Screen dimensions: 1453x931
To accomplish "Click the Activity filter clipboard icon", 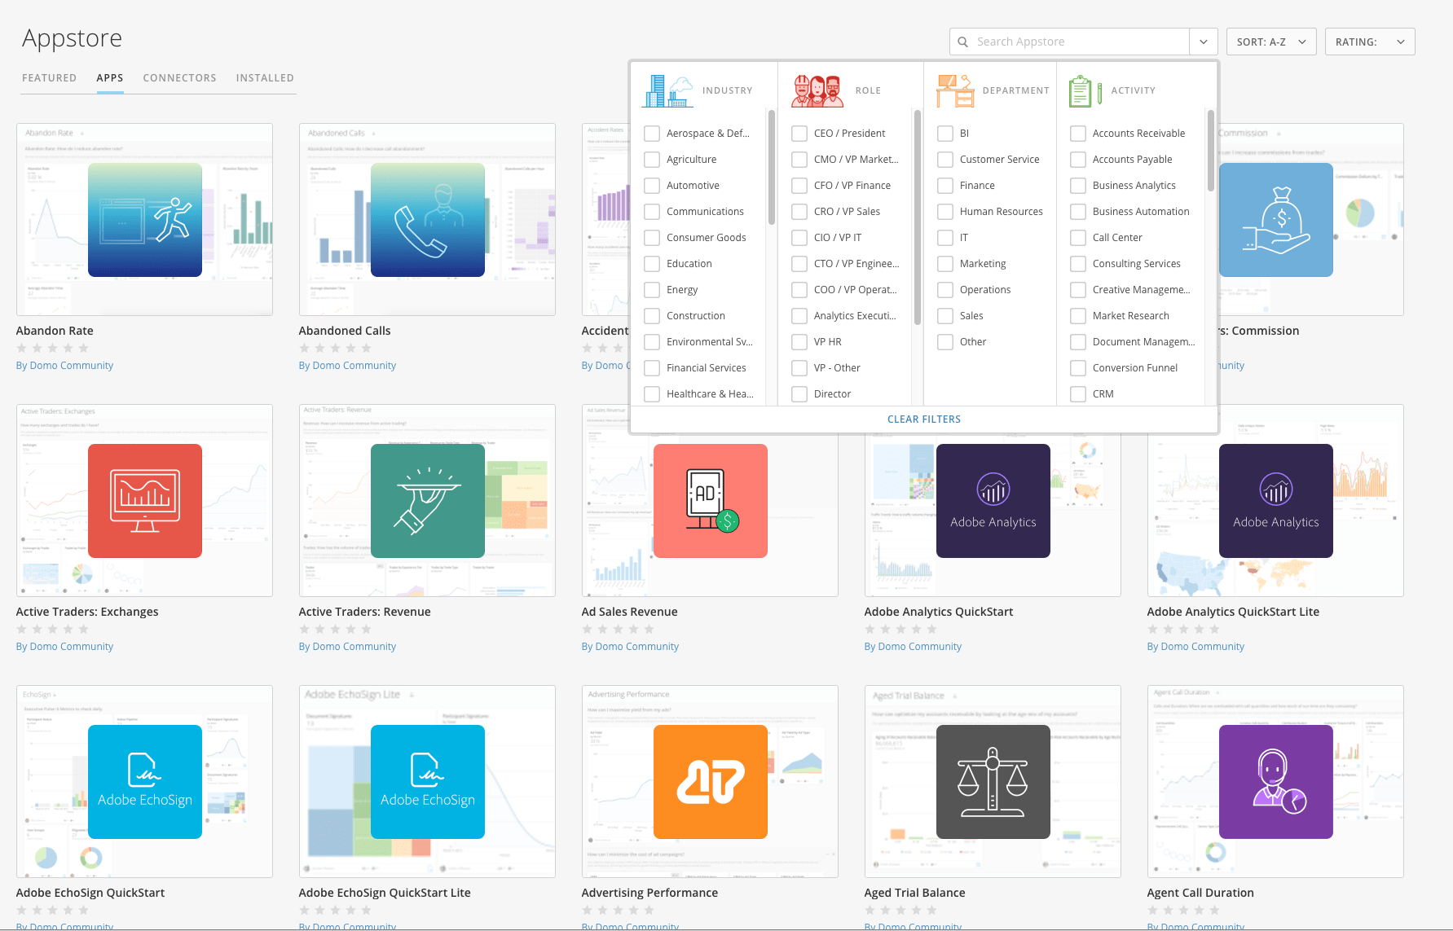I will [1083, 90].
